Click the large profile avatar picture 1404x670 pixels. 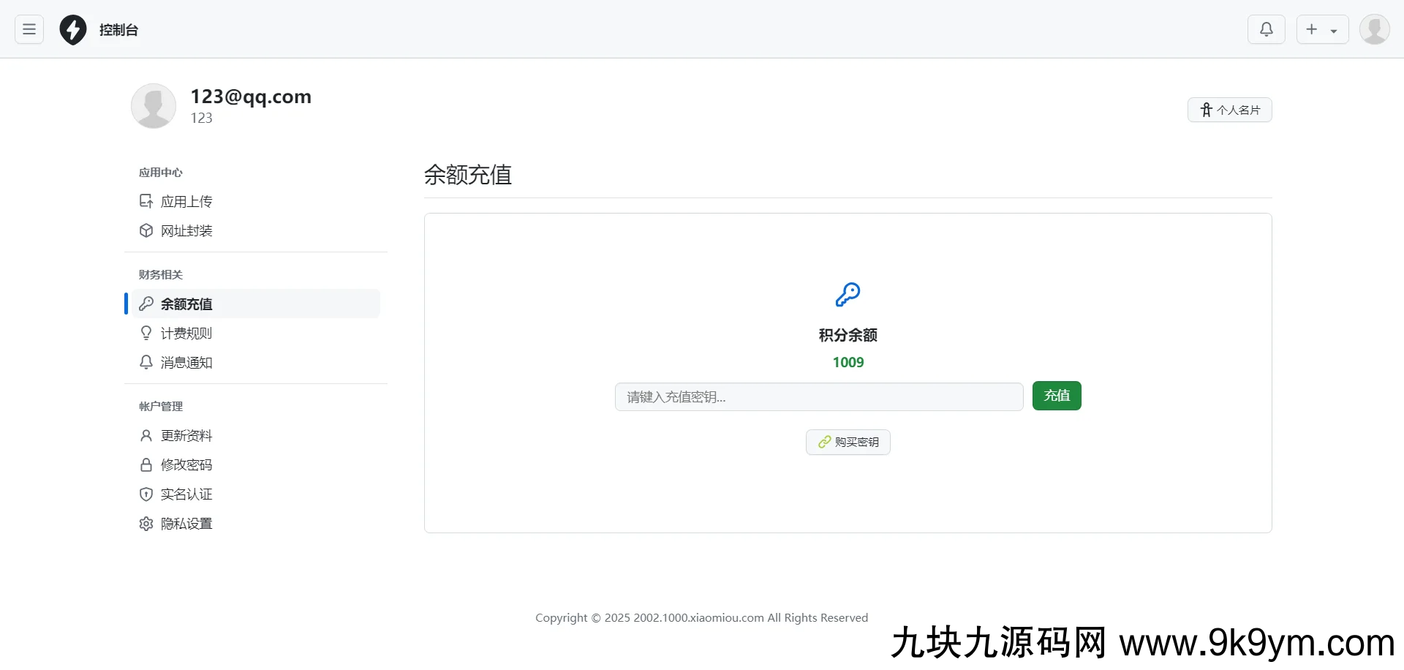click(154, 106)
